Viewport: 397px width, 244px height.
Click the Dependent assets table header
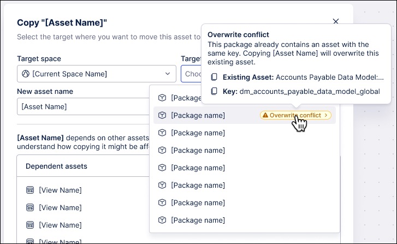[x=56, y=166]
